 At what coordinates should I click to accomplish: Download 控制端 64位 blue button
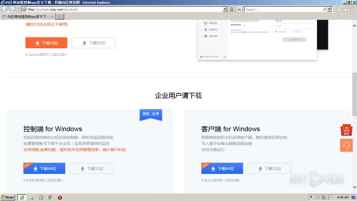44,169
